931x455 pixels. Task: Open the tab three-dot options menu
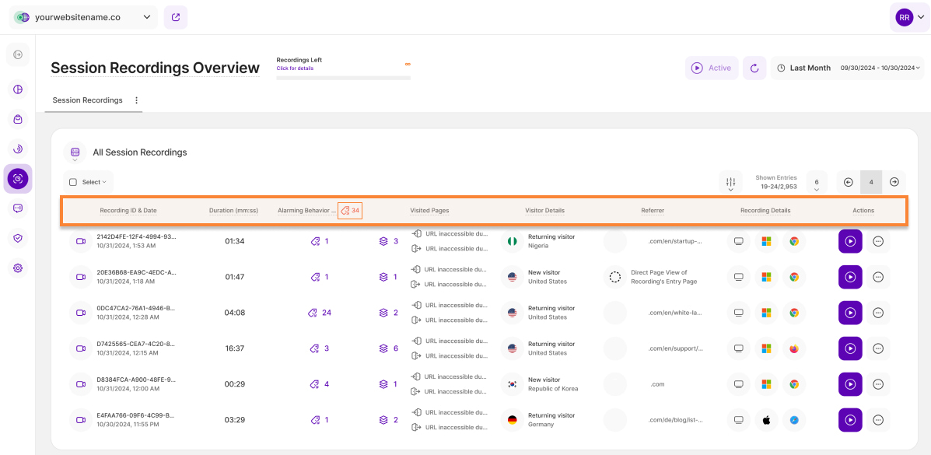pos(137,100)
